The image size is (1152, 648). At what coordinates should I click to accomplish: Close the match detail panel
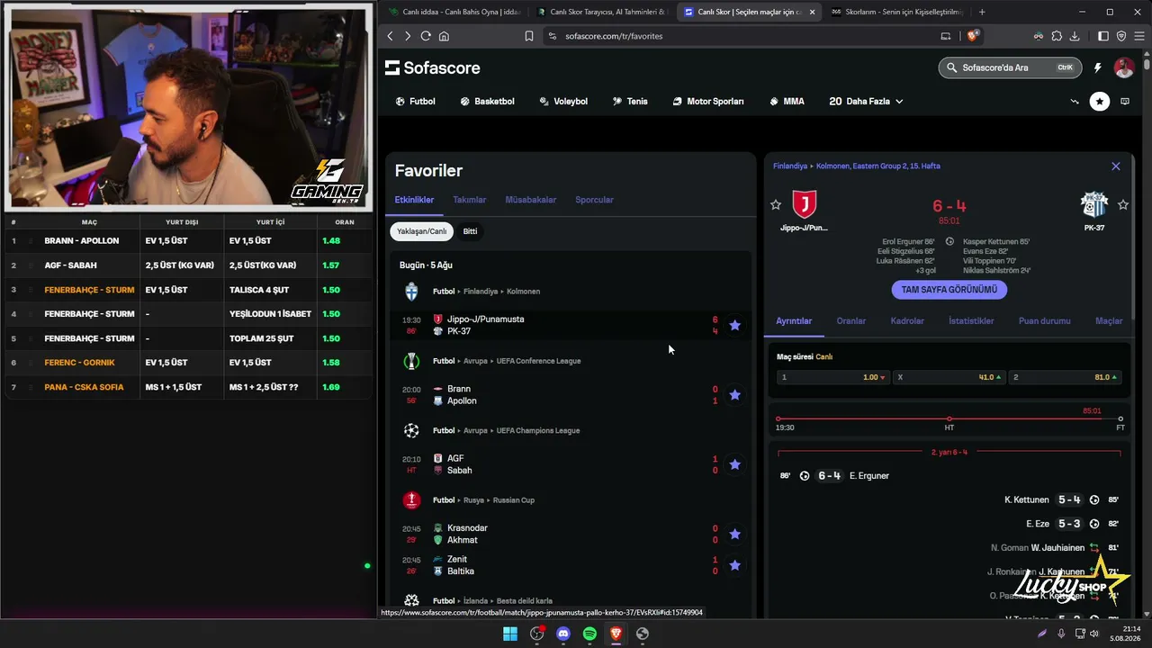[x=1116, y=166]
